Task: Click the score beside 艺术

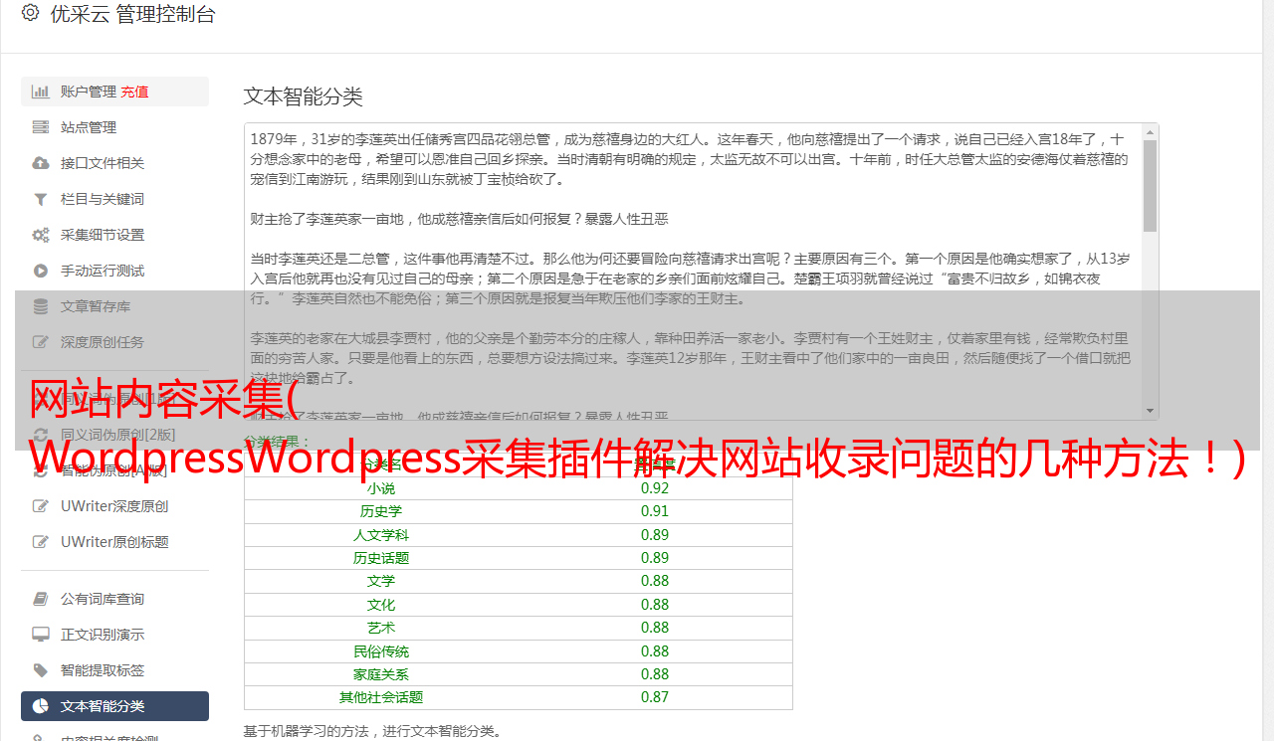Action: (x=655, y=628)
